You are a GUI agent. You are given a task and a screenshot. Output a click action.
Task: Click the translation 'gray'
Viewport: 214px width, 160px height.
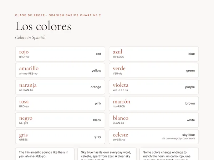point(98,137)
